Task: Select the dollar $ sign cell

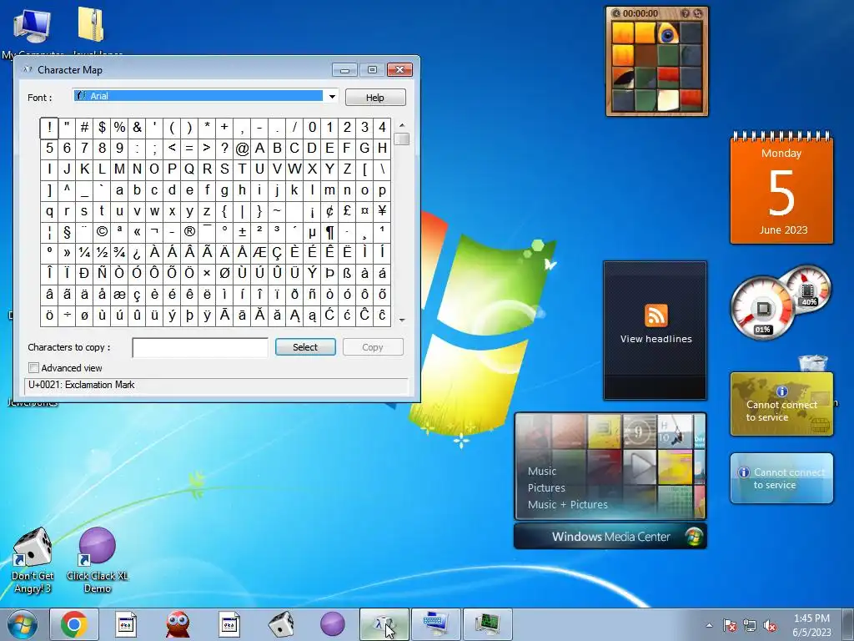Action: (x=102, y=128)
